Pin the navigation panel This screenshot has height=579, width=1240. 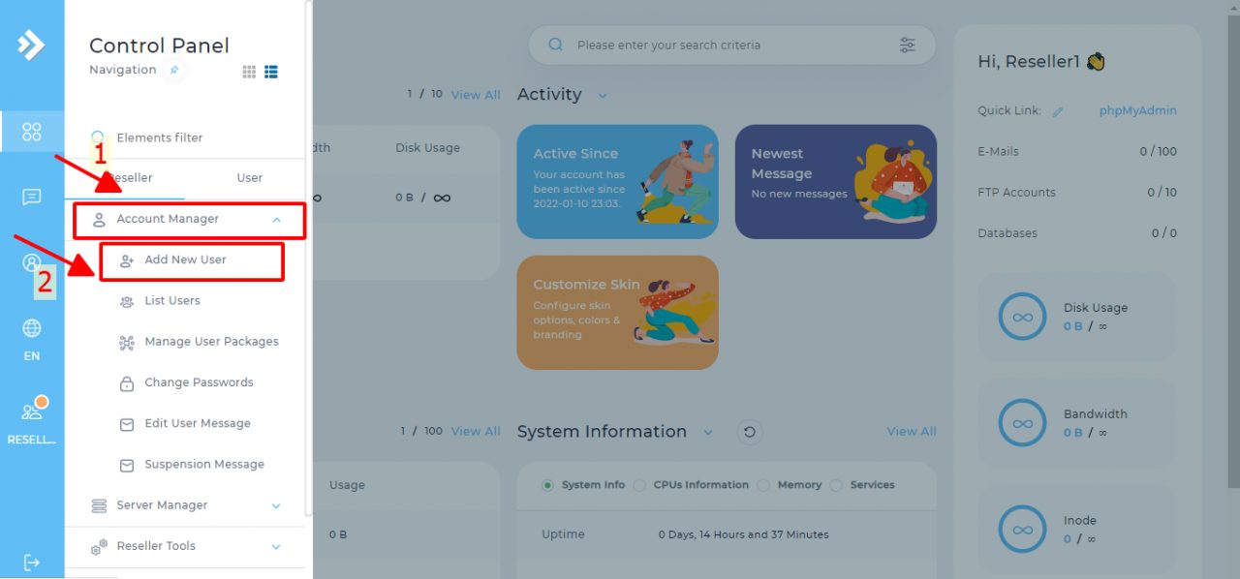(x=173, y=70)
